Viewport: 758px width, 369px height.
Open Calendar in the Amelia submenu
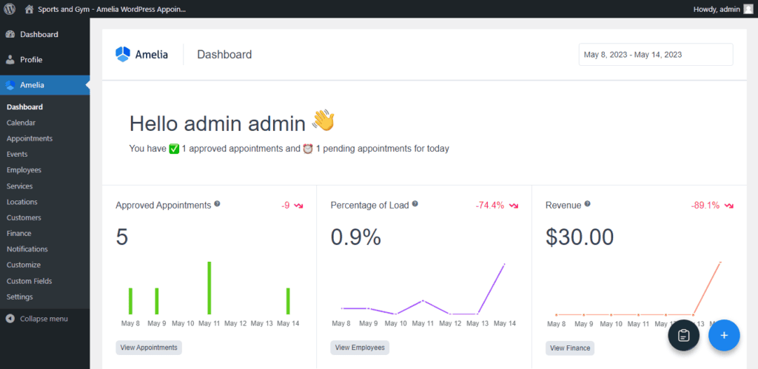(x=21, y=123)
